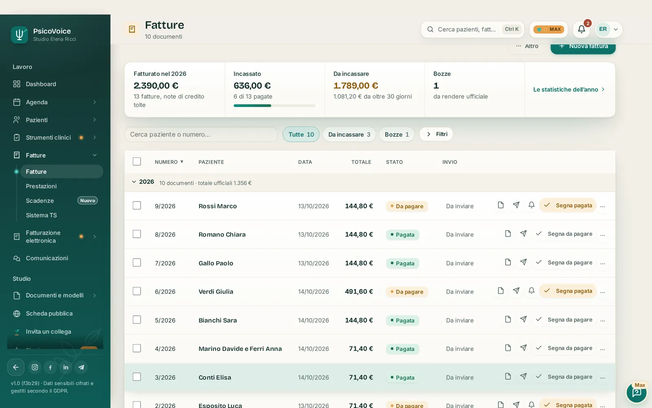Image resolution: width=652 pixels, height=408 pixels.
Task: Open Le statistiche dell'anno link
Action: (569, 89)
